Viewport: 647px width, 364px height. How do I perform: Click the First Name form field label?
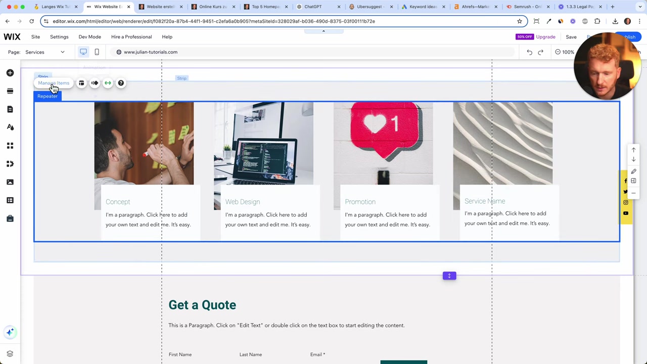(180, 354)
